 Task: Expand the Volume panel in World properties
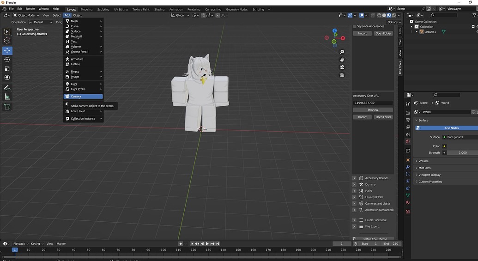pyautogui.click(x=424, y=161)
